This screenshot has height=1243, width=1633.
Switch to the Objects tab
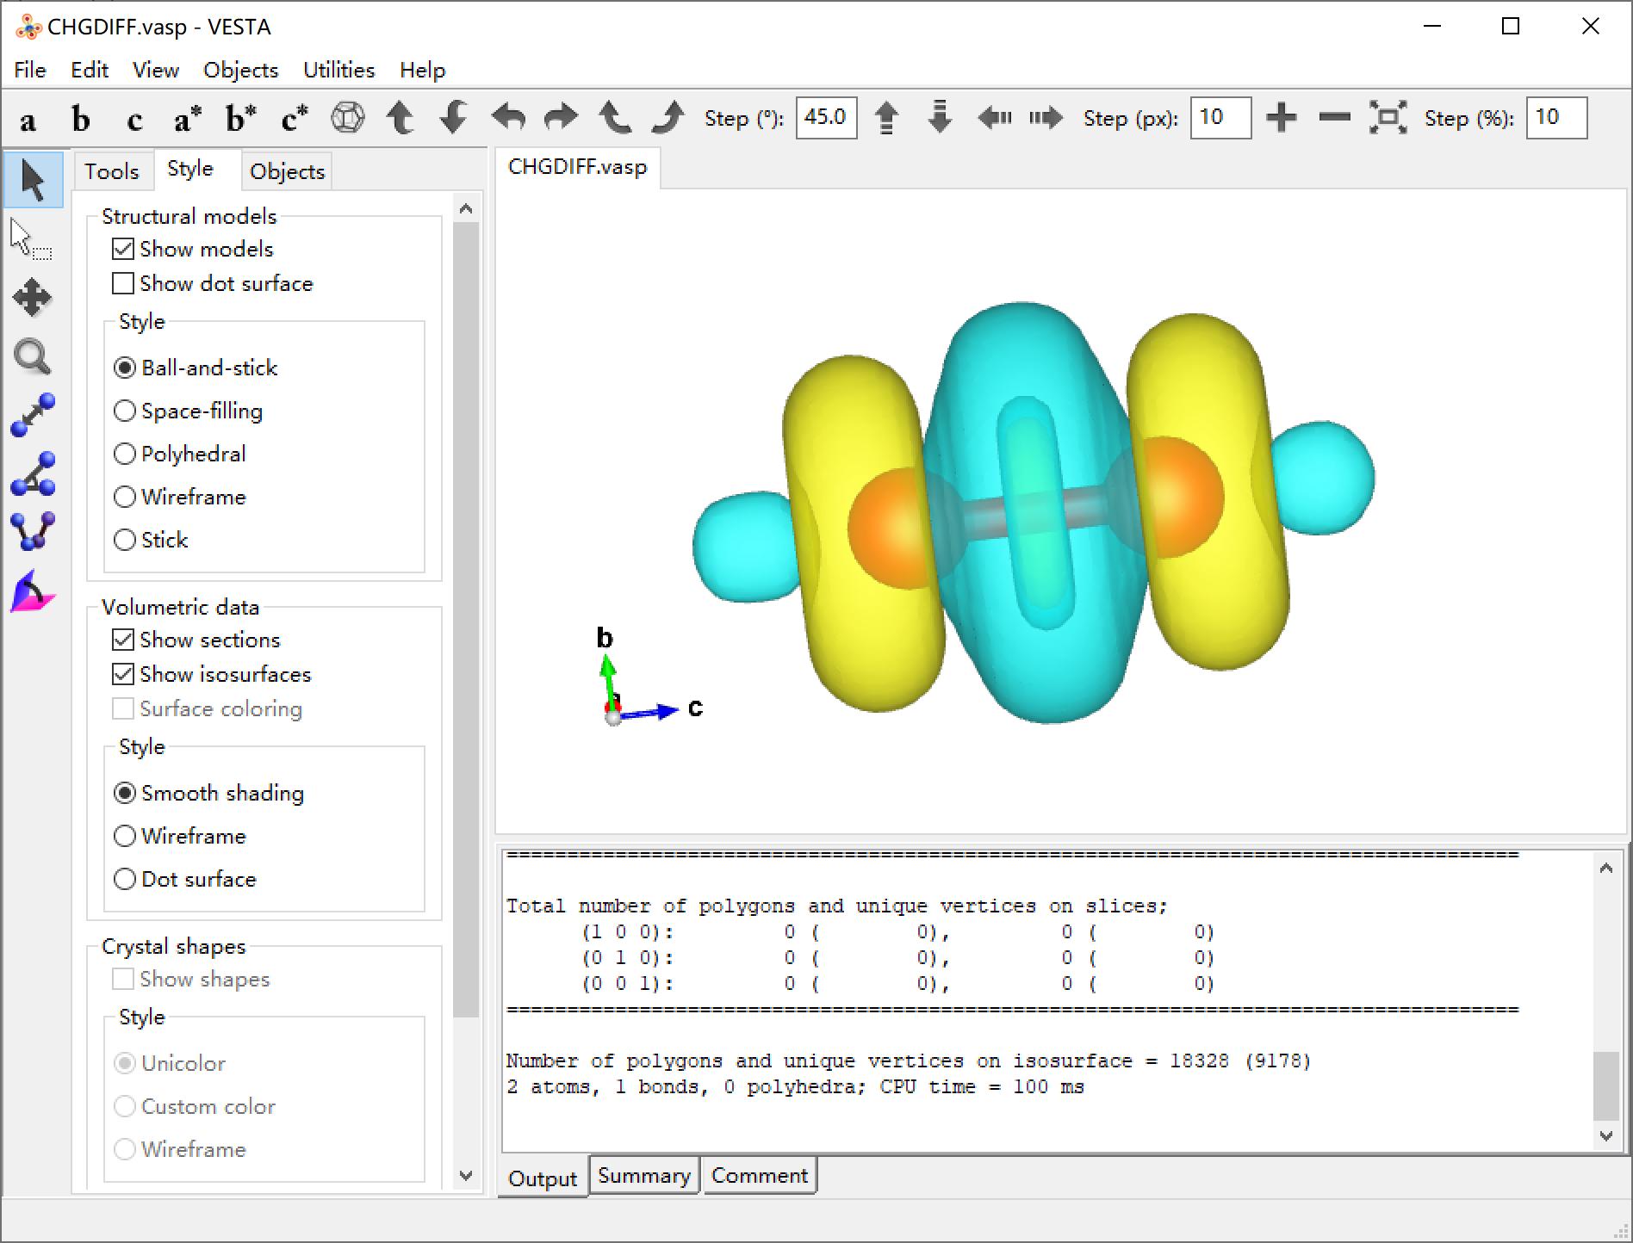click(x=287, y=171)
